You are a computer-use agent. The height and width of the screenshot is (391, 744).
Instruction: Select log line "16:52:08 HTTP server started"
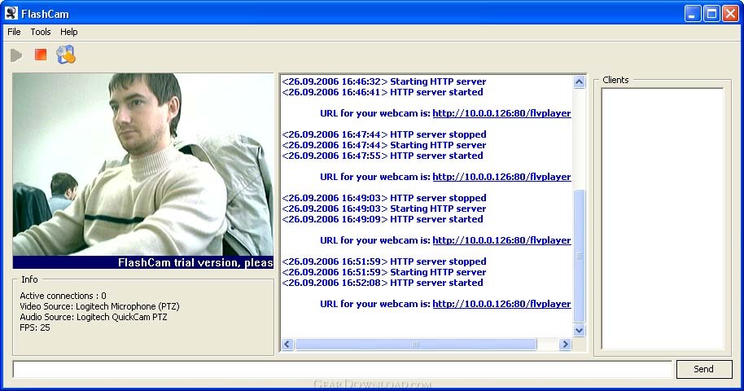(383, 283)
